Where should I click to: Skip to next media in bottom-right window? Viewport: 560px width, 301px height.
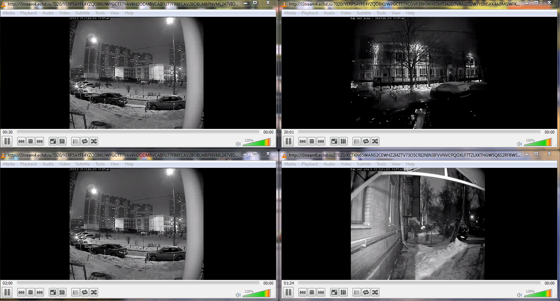(321, 292)
